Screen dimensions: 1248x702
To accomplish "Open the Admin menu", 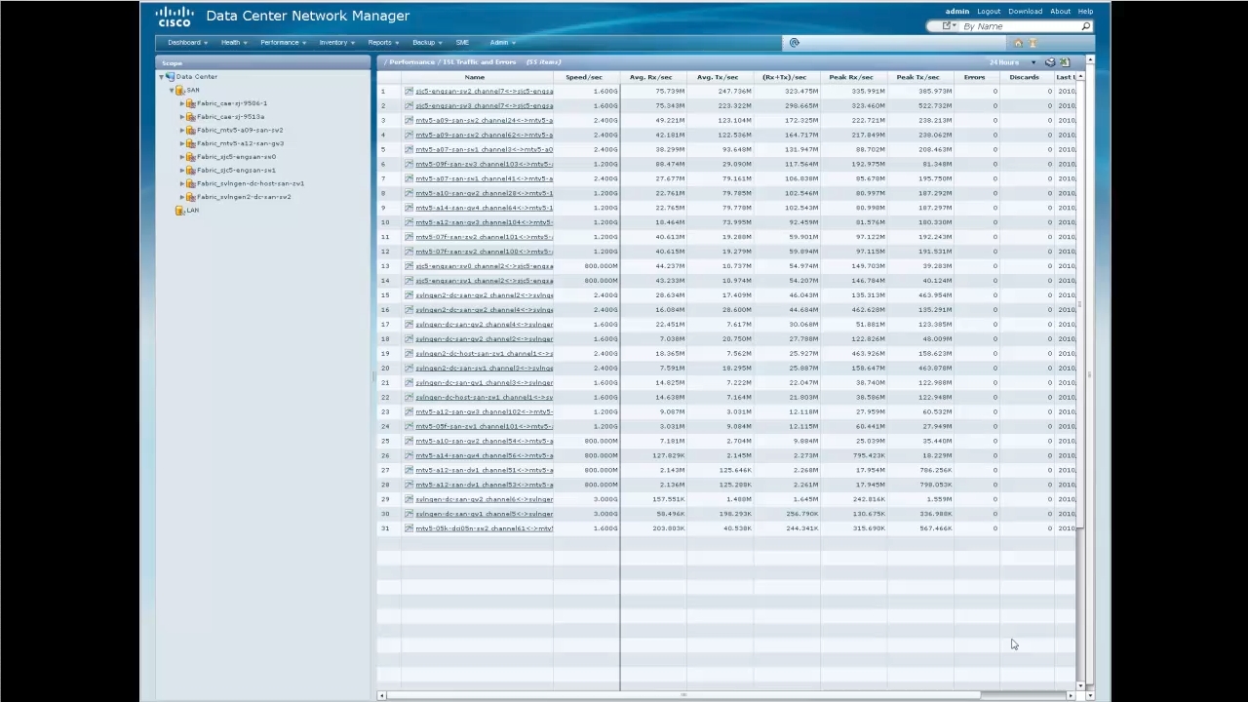I will tap(502, 42).
